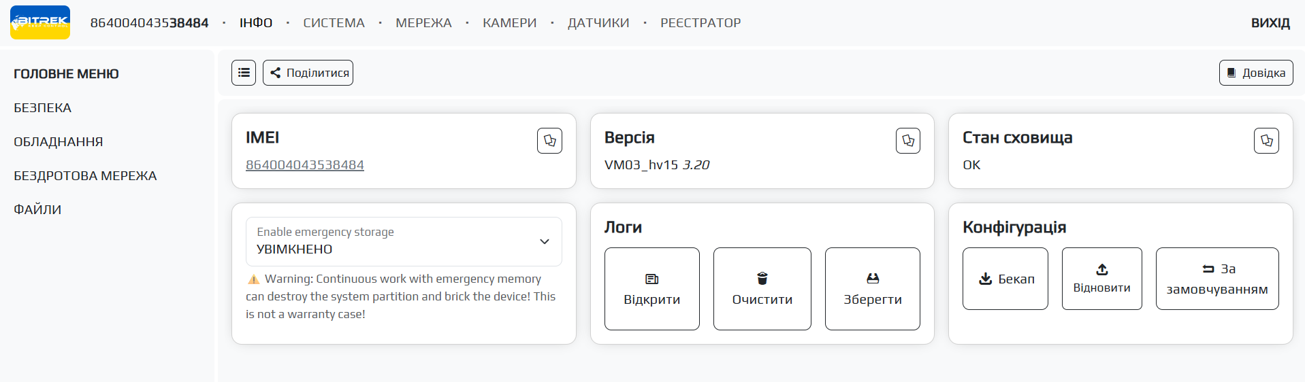Click the dropdown chevron next to УВІМКНЕНО
Image resolution: width=1305 pixels, height=382 pixels.
(544, 241)
